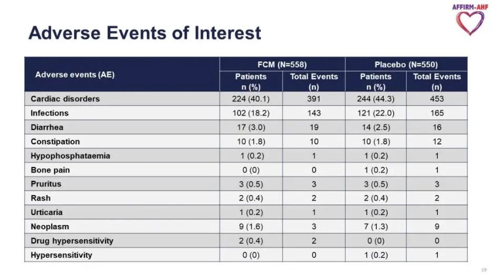Click the Adverse events (AE) header cell
492x277 pixels.
(x=75, y=75)
